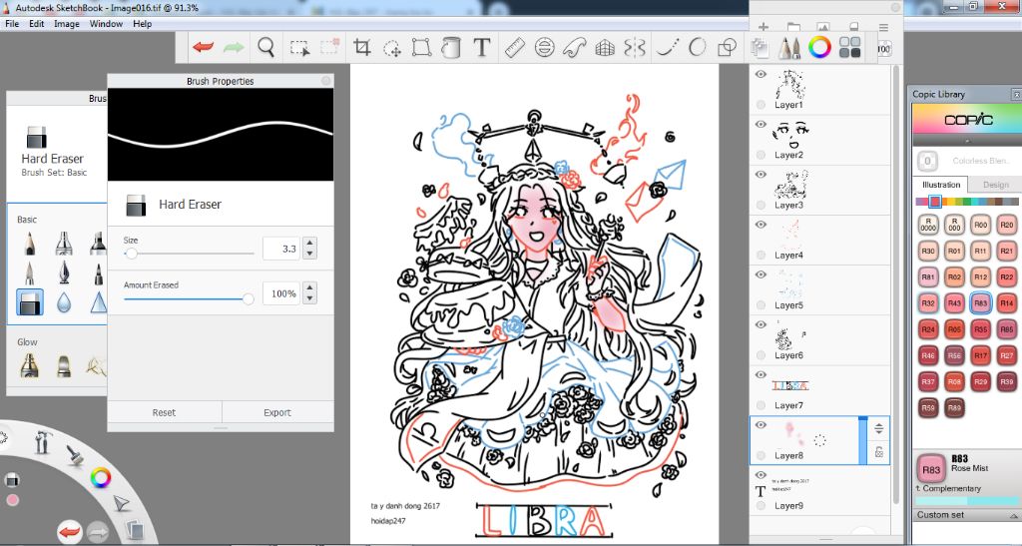The image size is (1022, 546).
Task: Open the Perspective Guides tool
Action: [x=605, y=48]
